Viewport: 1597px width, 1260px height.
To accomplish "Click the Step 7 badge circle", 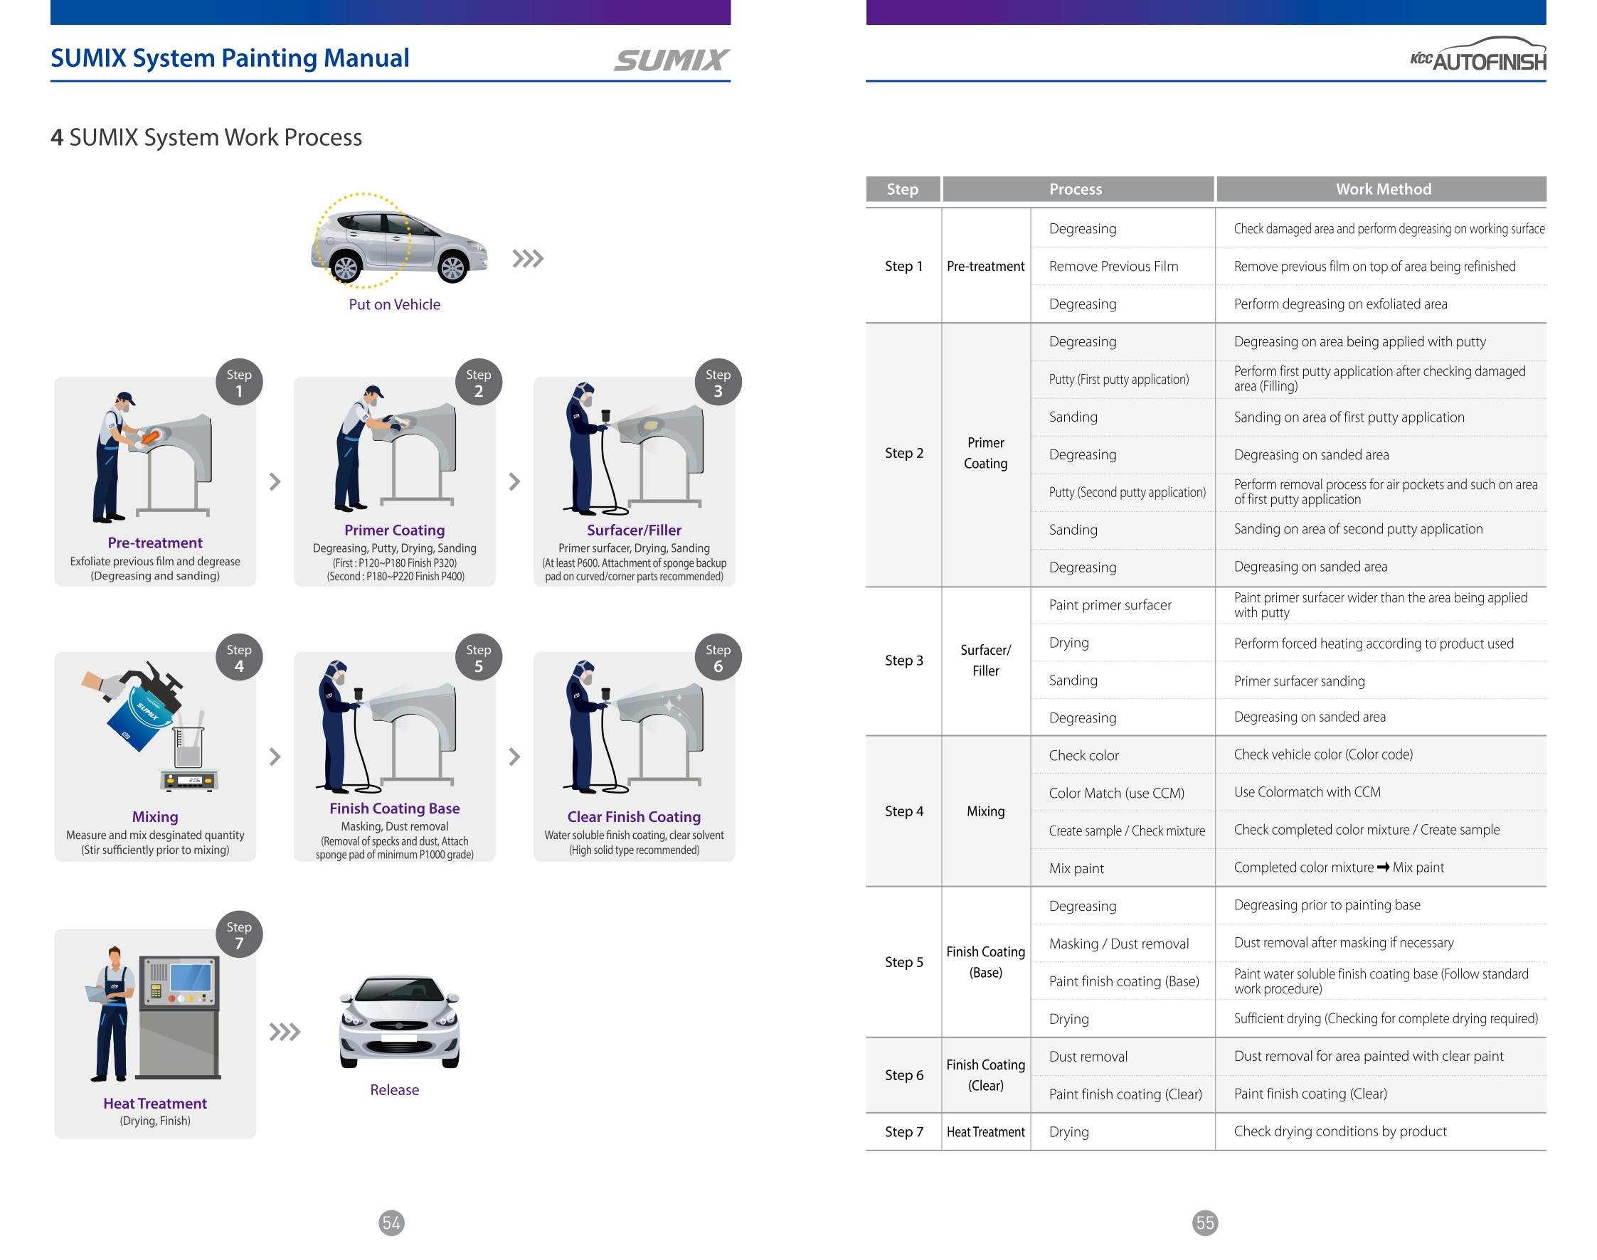I will point(239,934).
